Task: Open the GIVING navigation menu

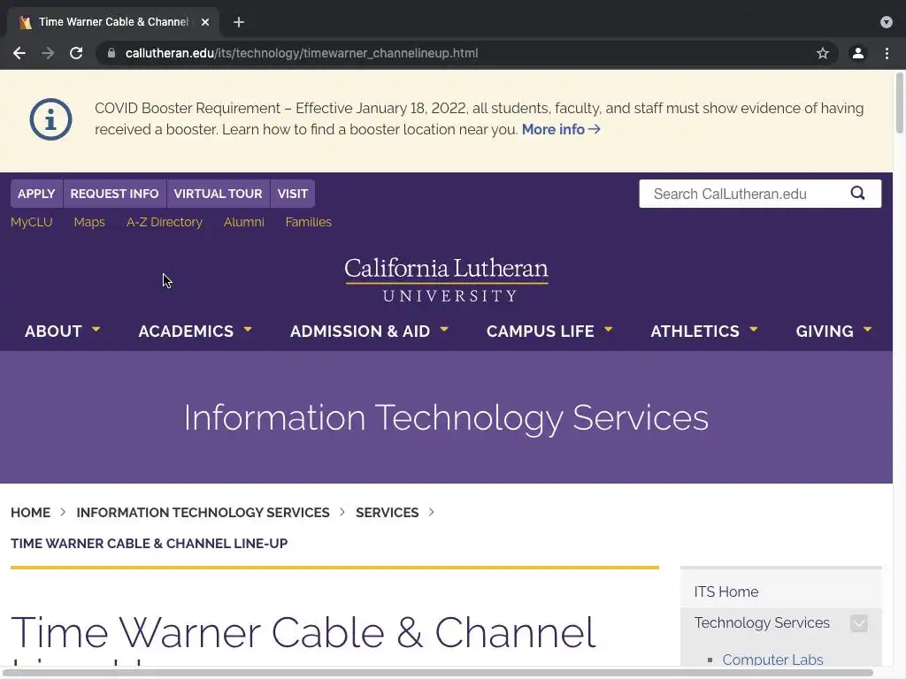Action: [825, 332]
